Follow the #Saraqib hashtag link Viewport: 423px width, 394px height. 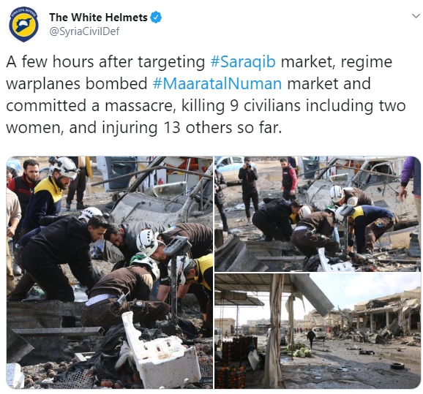click(243, 61)
